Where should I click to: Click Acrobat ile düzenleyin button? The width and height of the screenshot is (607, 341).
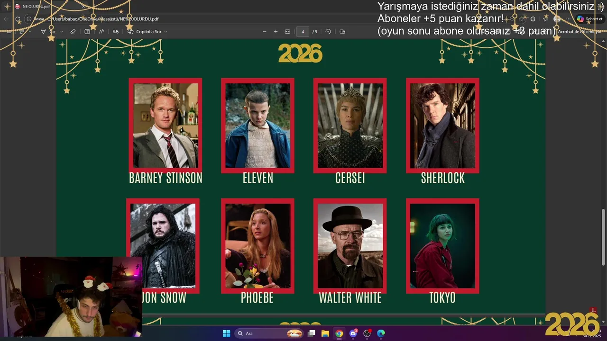click(x=579, y=32)
